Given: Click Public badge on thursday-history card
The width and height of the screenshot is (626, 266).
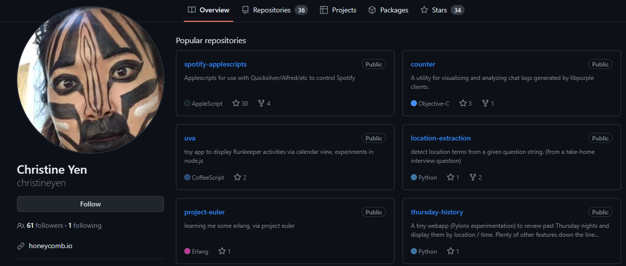Looking at the screenshot, I should (x=600, y=212).
